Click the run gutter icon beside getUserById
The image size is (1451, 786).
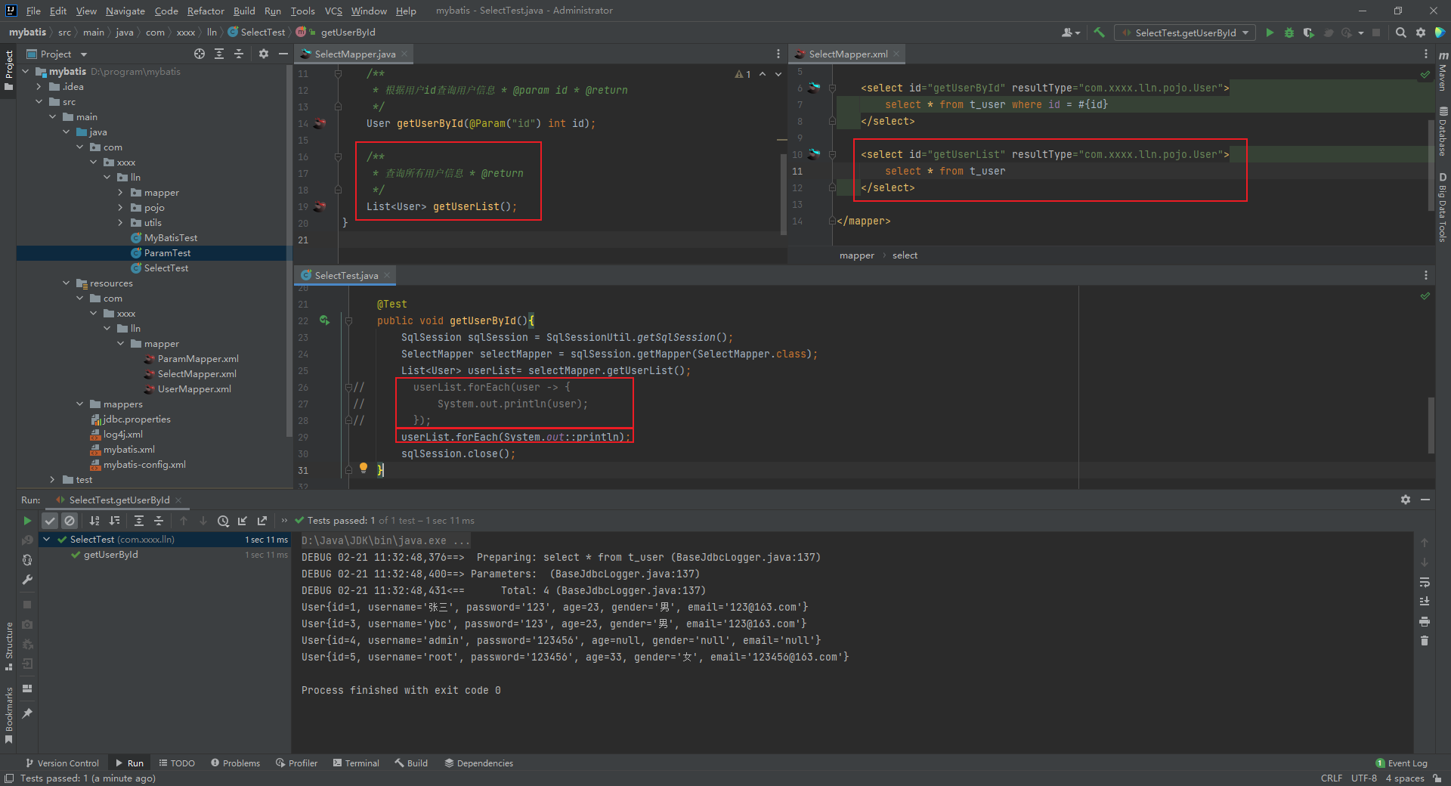(x=324, y=320)
